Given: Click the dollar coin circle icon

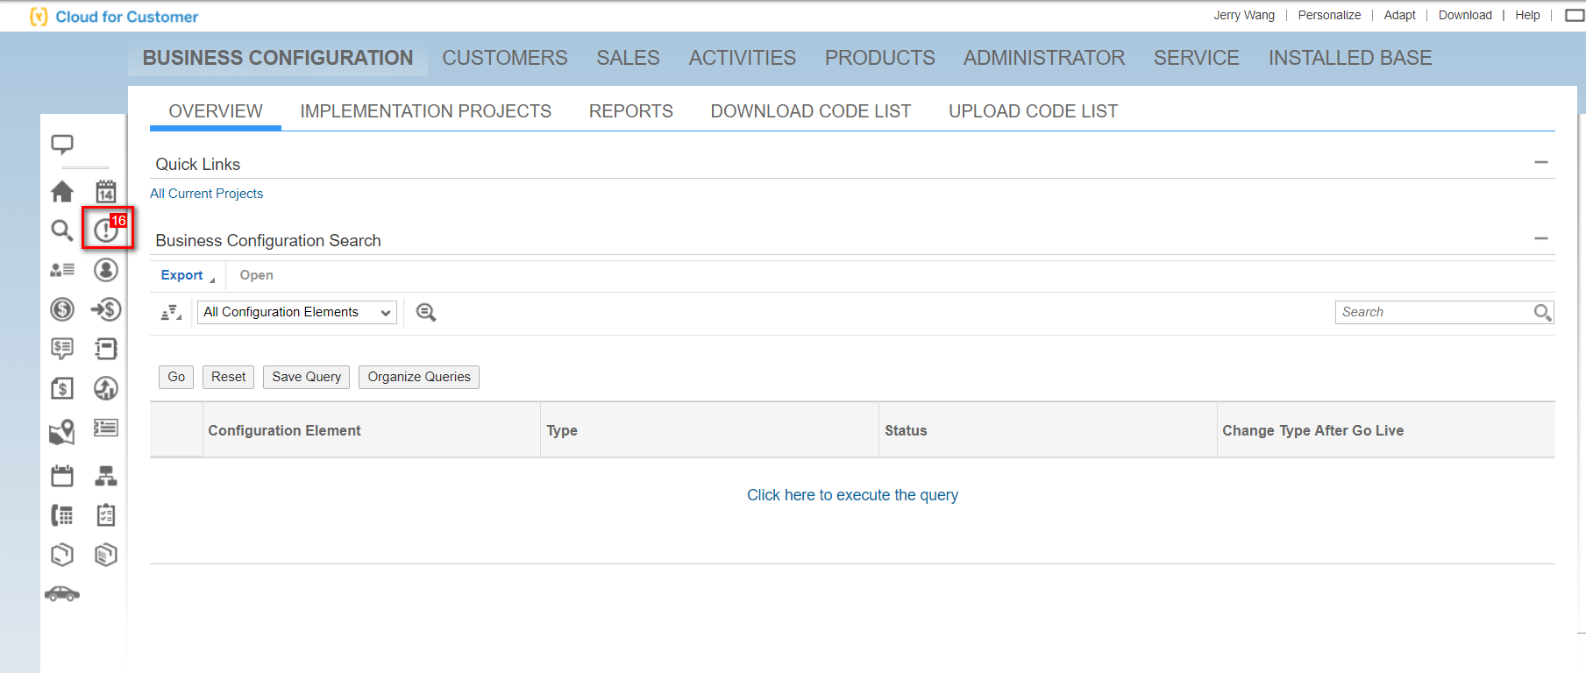Looking at the screenshot, I should (x=62, y=309).
